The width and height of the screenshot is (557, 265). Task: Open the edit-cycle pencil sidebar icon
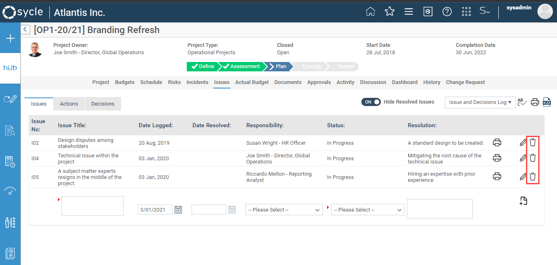[x=10, y=99]
